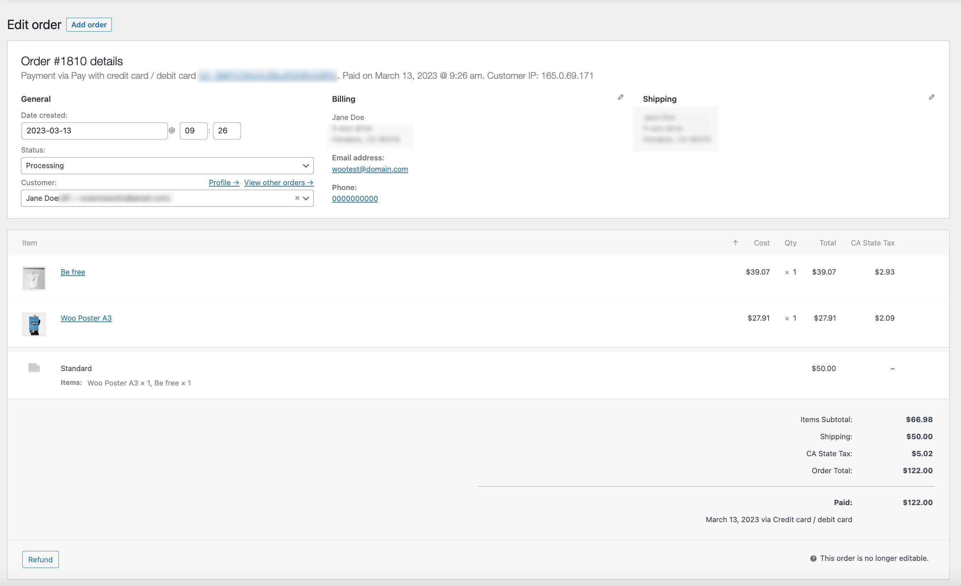Click the help icon beside no longer editable
961x586 pixels.
pos(813,558)
